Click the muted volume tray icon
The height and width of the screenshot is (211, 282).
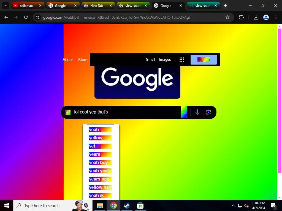(x=246, y=206)
